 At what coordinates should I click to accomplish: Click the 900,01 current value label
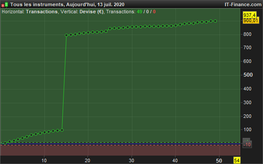point(251,20)
